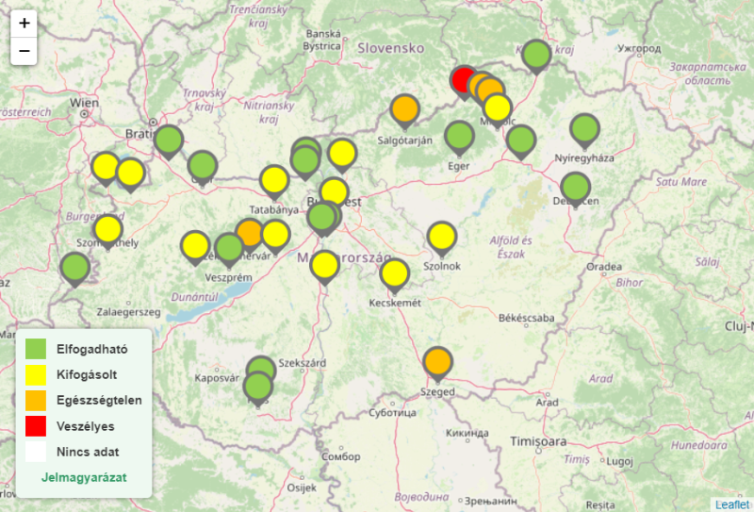Select the orange marker above Salgótarján

405,109
